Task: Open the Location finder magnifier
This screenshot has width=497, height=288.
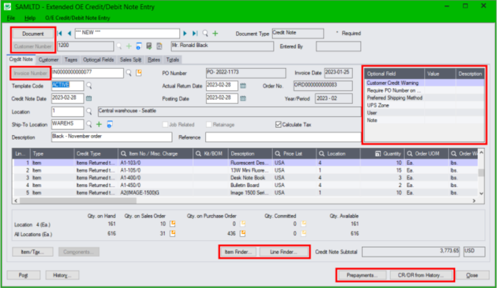Action: point(89,112)
